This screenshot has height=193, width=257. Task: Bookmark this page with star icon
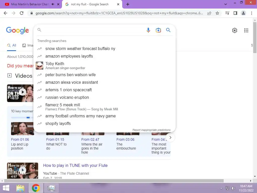click(217, 13)
